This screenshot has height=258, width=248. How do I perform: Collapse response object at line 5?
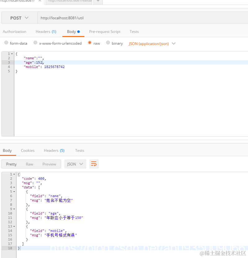pyautogui.click(x=14, y=192)
